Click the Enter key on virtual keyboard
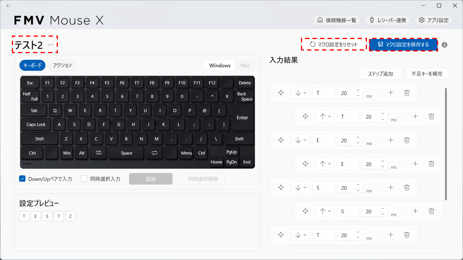The image size is (463, 260). 242,118
